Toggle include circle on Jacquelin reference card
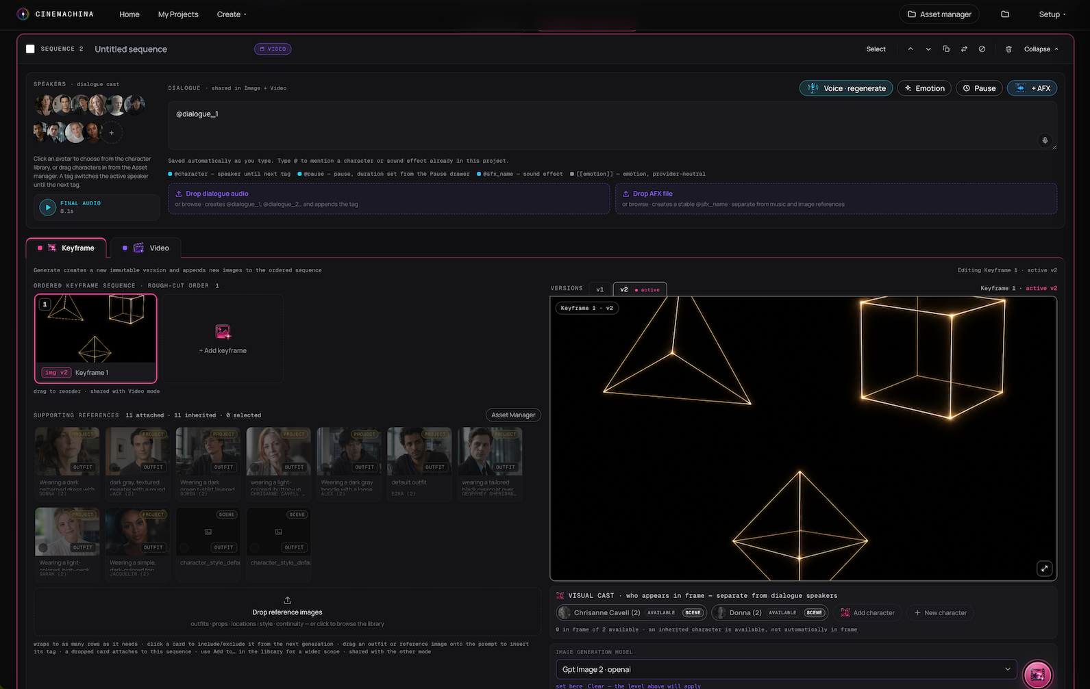The height and width of the screenshot is (689, 1090). (x=114, y=547)
